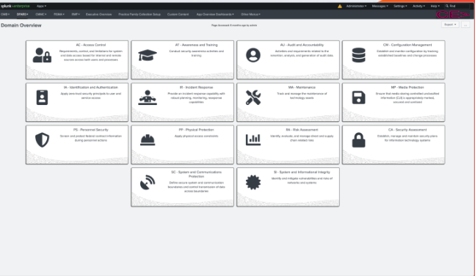
Task: Click the Domain Overview page heading
Action: [x=21, y=26]
